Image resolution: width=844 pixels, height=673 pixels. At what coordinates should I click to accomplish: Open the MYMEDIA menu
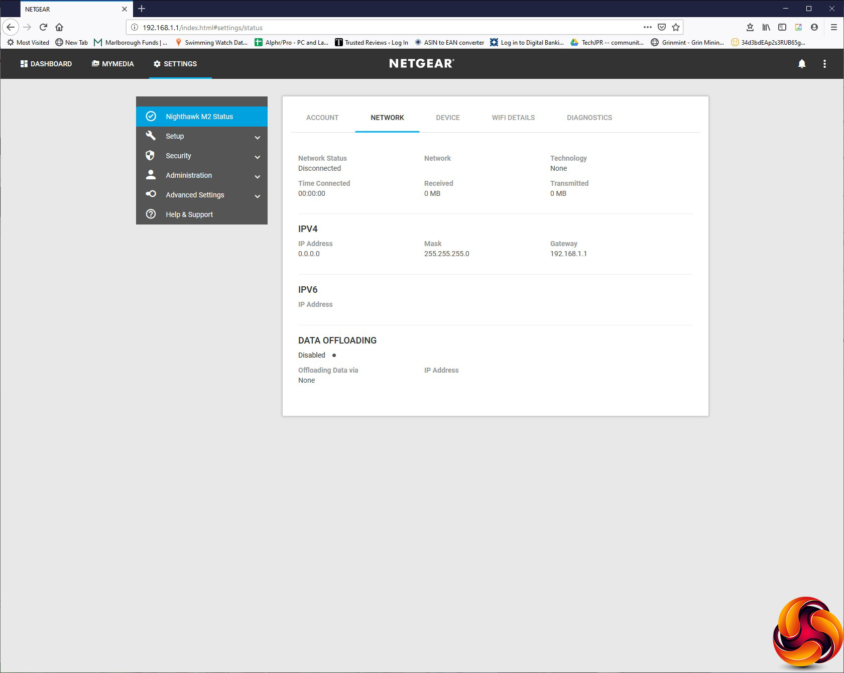113,64
